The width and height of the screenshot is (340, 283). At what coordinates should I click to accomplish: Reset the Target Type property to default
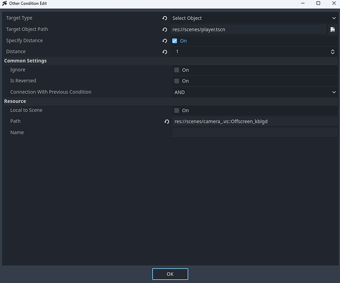coord(165,18)
